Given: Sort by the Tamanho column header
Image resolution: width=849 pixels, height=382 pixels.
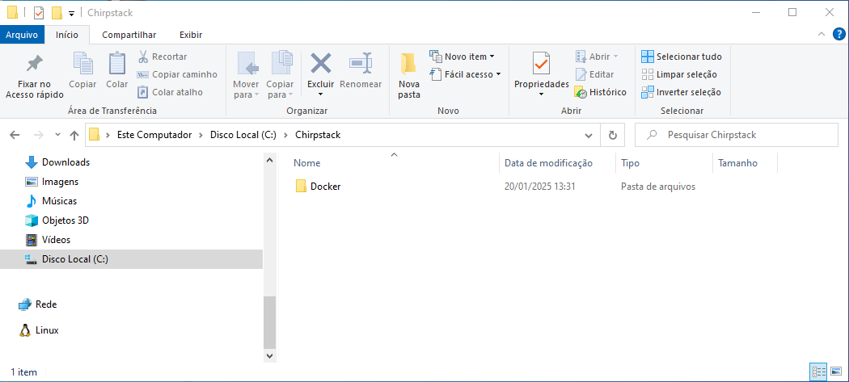Looking at the screenshot, I should (x=737, y=163).
